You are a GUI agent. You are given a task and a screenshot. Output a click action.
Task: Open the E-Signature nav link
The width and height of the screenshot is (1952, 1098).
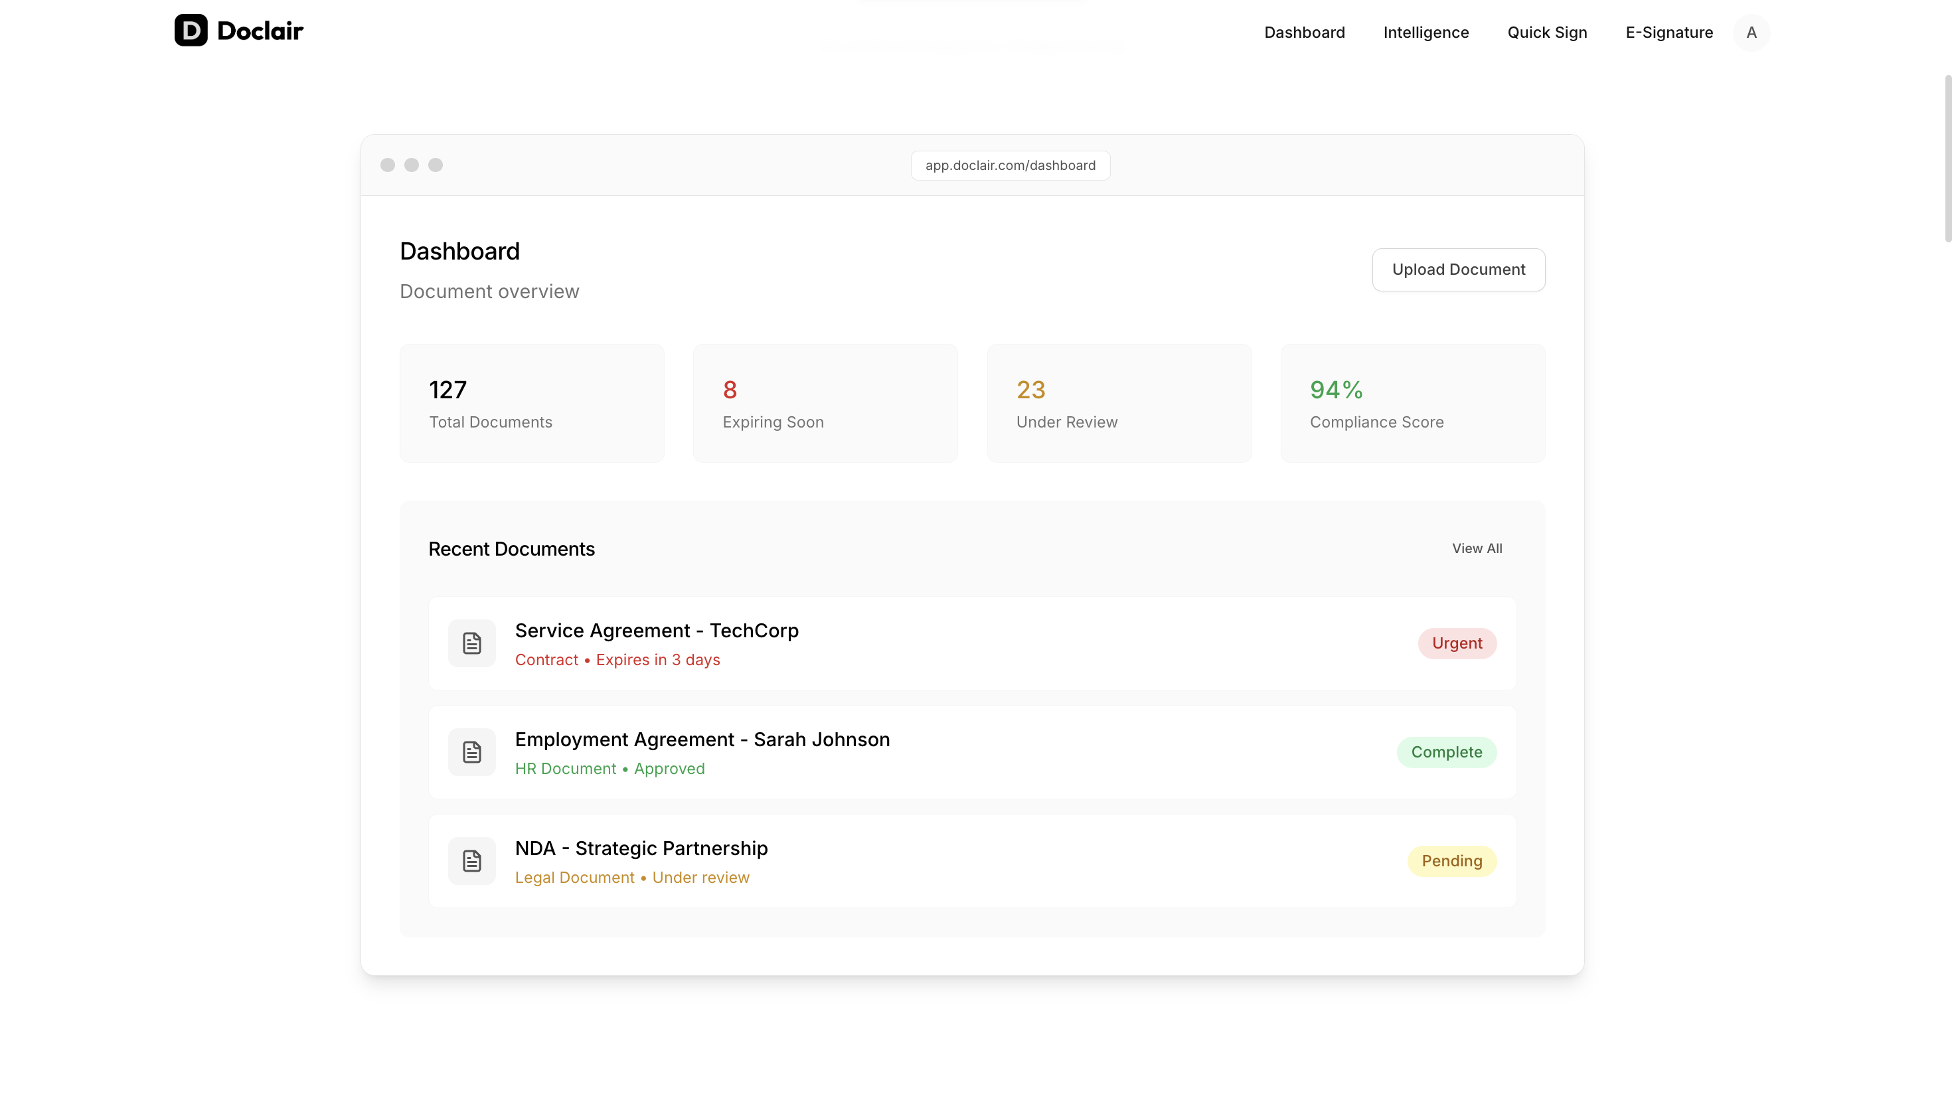(x=1668, y=33)
